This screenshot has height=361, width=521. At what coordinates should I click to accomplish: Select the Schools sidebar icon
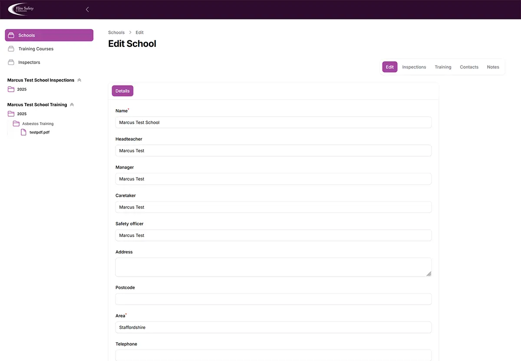pyautogui.click(x=12, y=35)
